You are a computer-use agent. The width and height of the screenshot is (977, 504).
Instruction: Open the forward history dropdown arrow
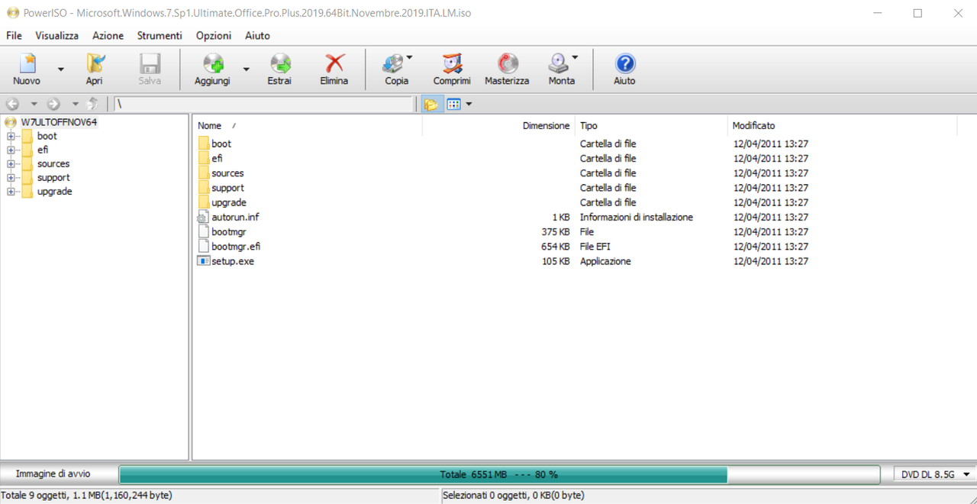(75, 104)
